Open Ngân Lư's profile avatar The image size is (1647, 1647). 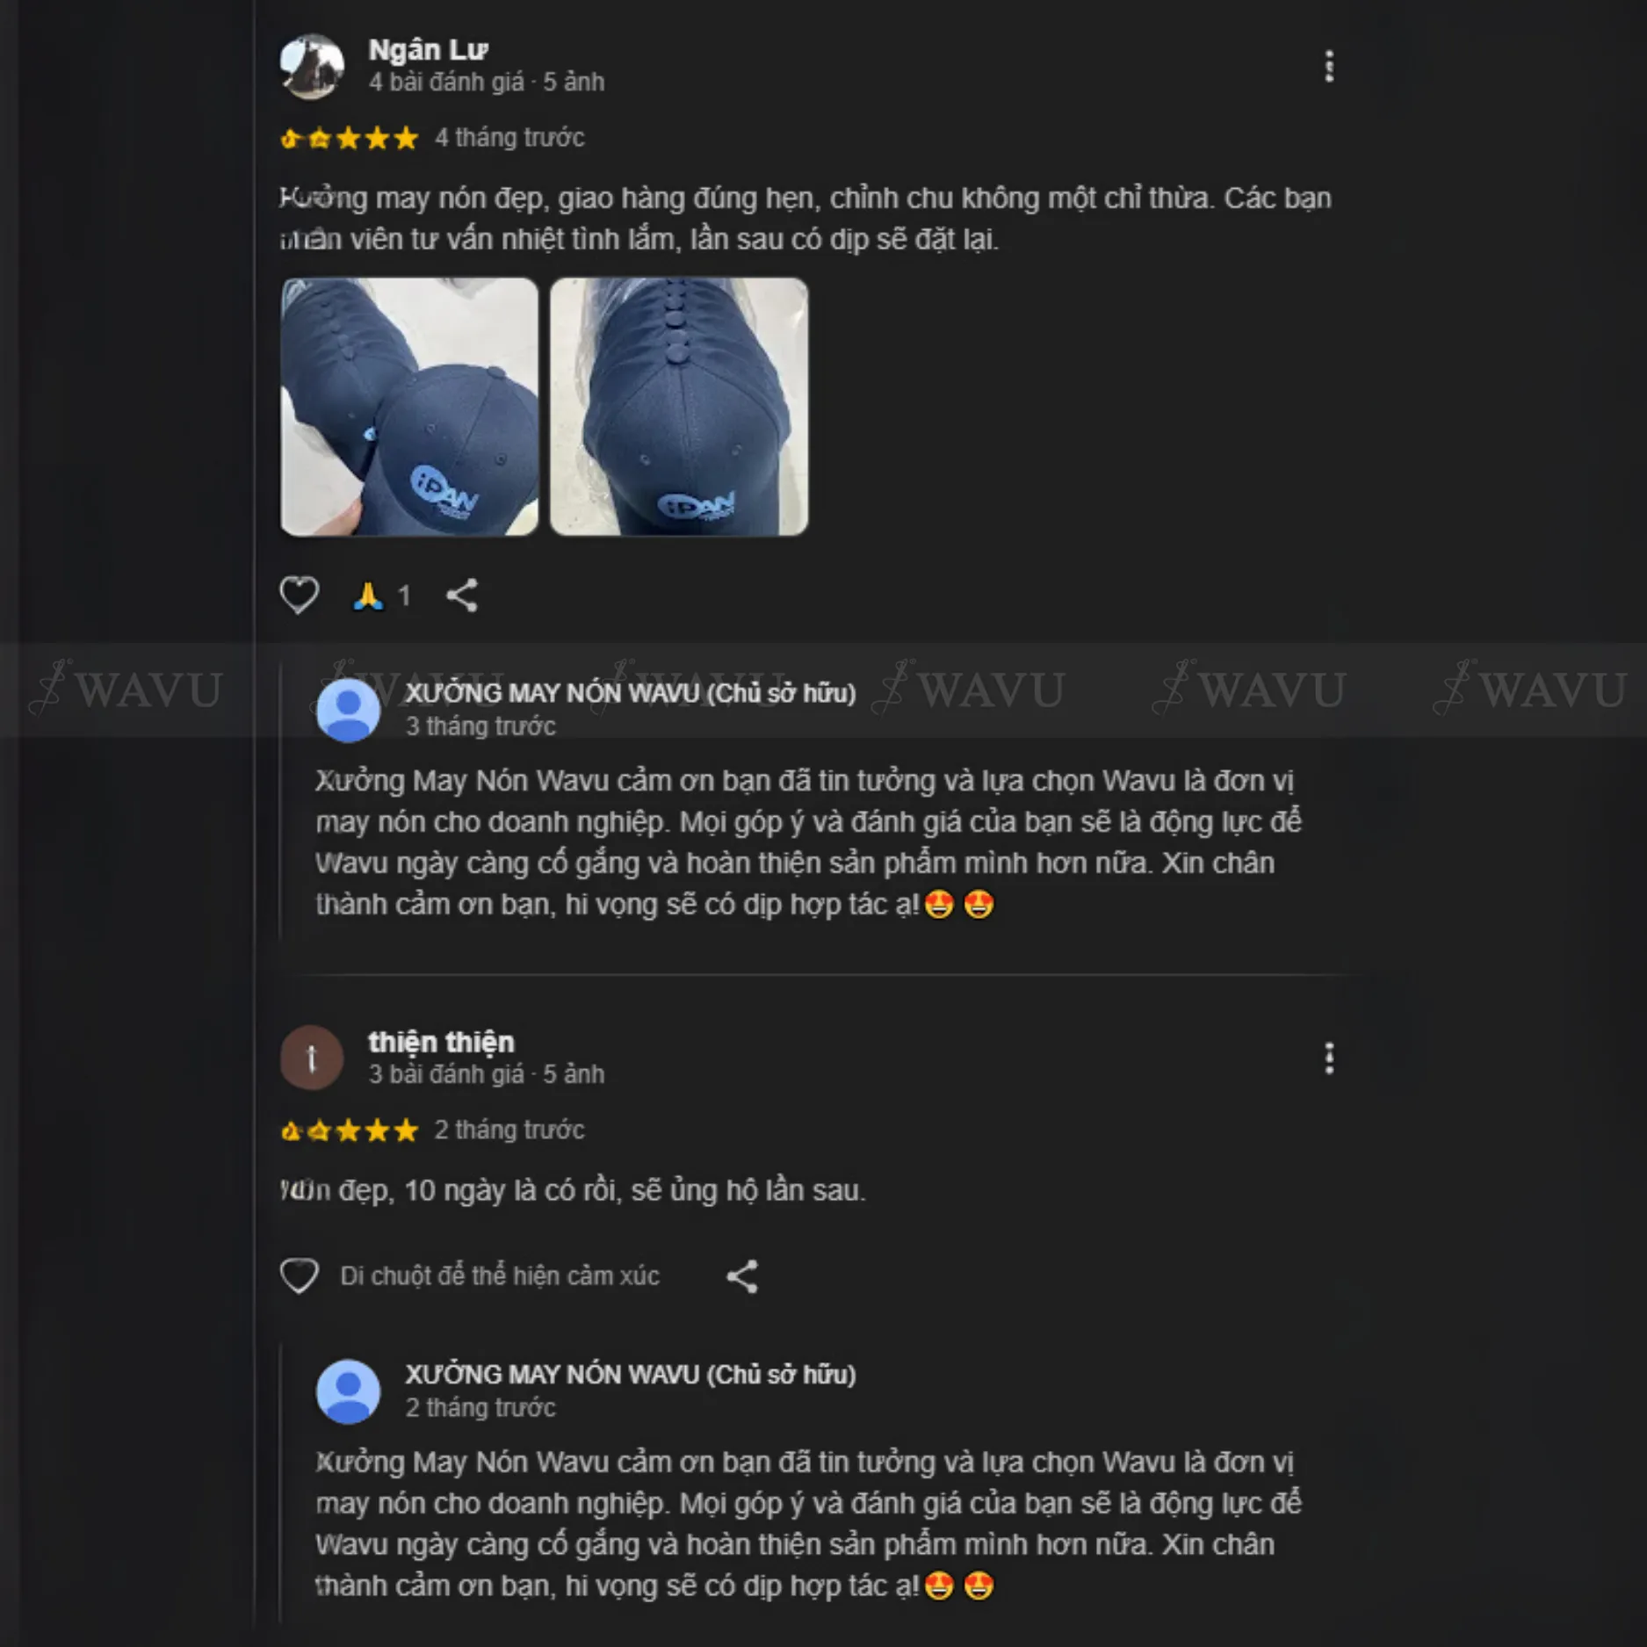pyautogui.click(x=312, y=66)
